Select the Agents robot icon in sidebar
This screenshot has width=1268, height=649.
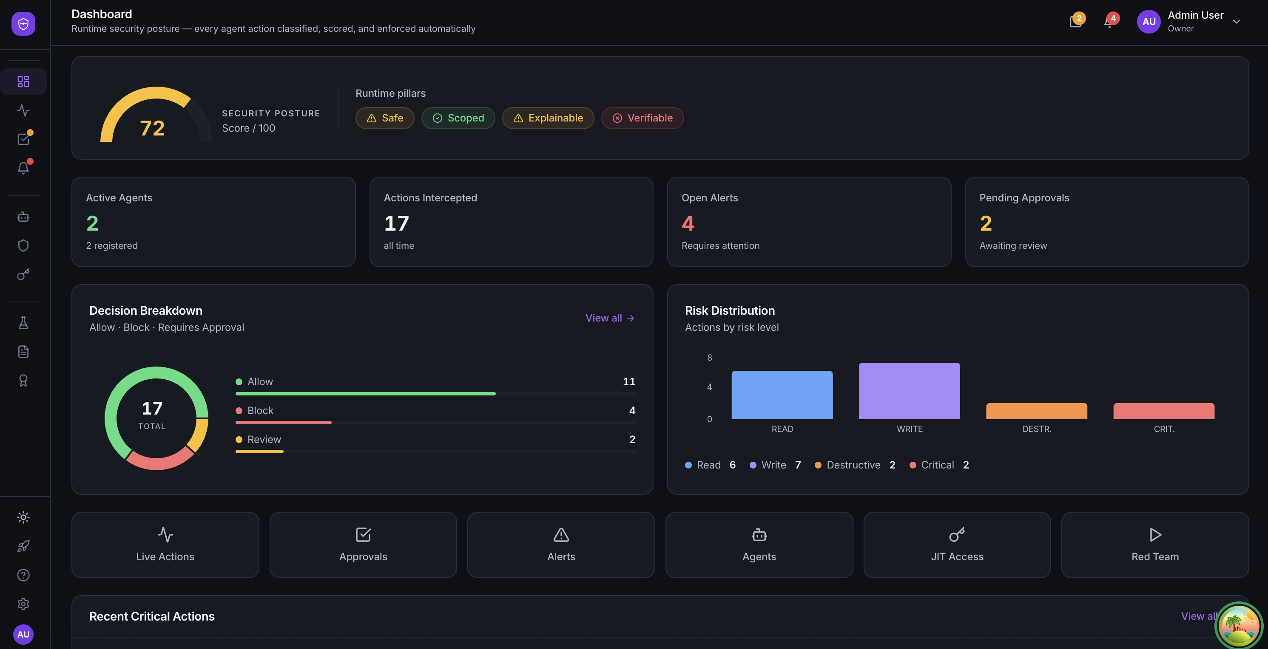coord(23,216)
